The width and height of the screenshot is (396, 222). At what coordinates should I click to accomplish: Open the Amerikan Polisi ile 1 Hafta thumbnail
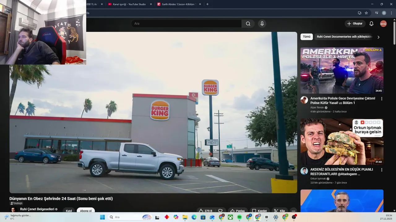tap(342, 70)
